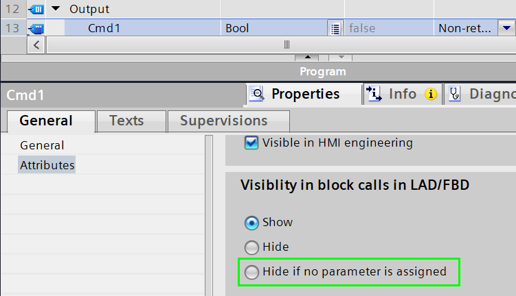Open the Supervisions tab

(223, 121)
